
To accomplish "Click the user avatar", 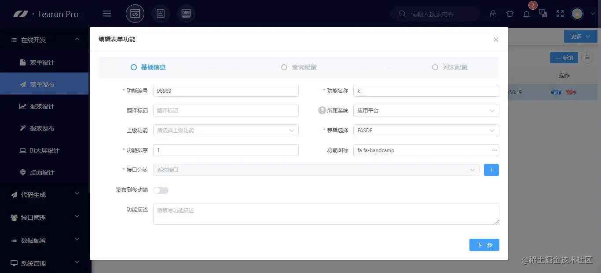I will point(577,14).
